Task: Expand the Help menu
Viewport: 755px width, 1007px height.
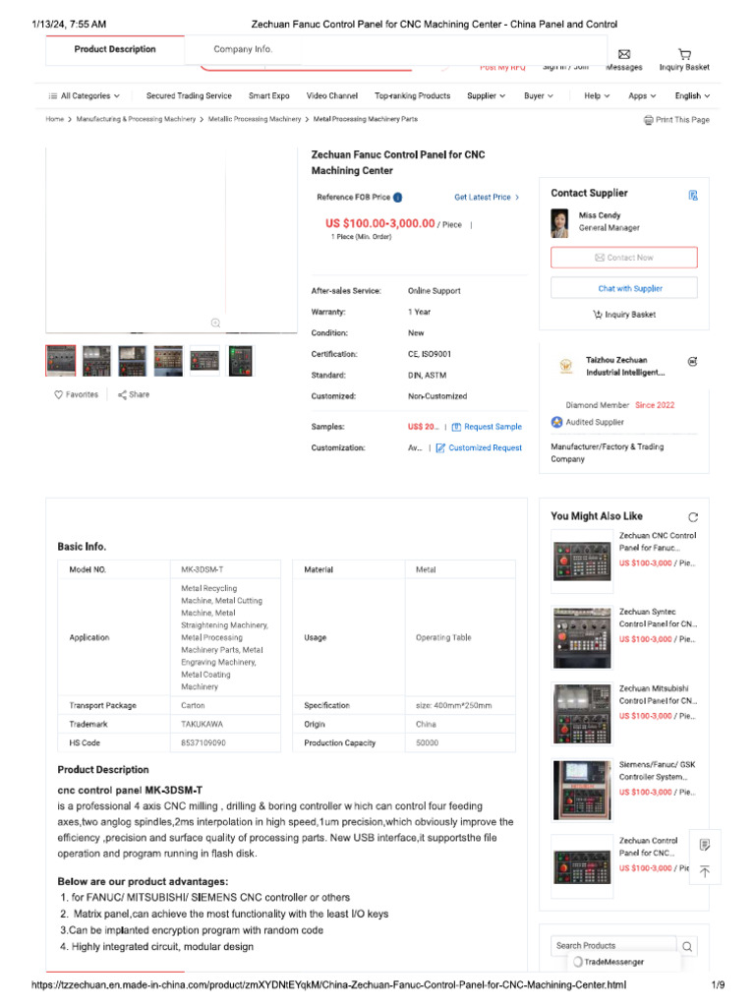Action: (597, 95)
